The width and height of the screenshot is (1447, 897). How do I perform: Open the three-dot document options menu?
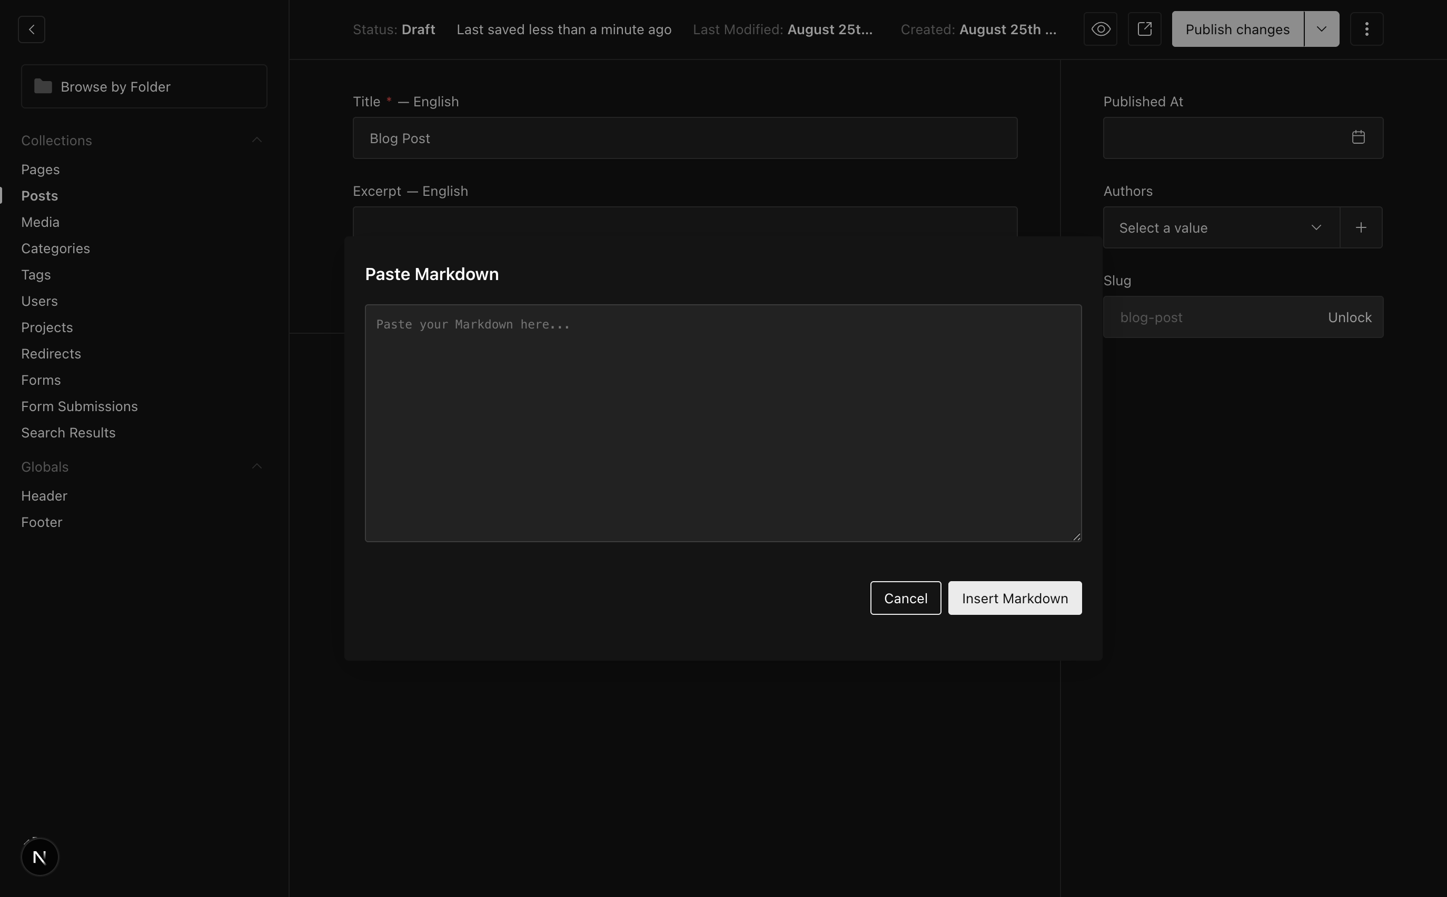[1366, 29]
